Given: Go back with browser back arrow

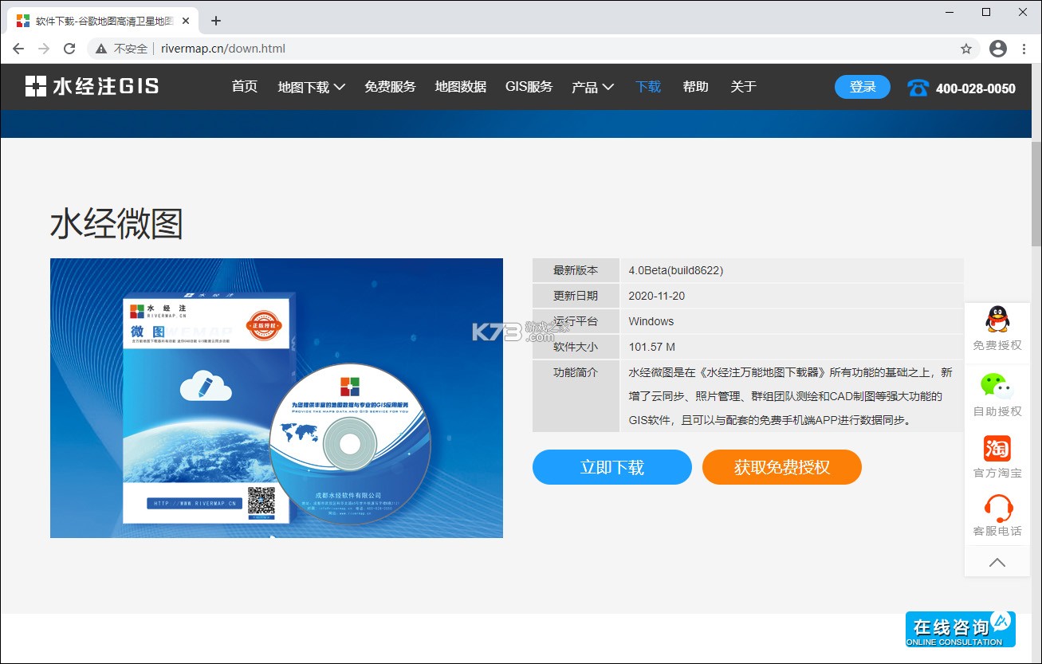Looking at the screenshot, I should (18, 49).
